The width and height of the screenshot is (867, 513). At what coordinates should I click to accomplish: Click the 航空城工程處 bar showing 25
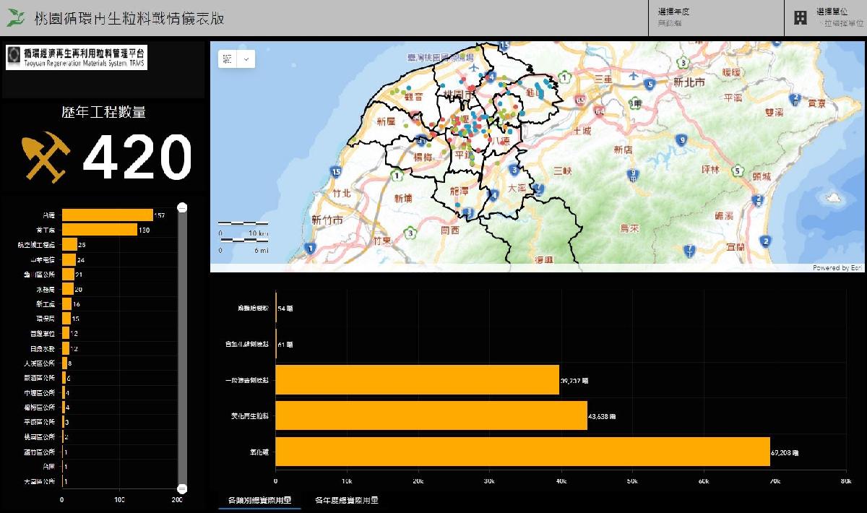(69, 245)
